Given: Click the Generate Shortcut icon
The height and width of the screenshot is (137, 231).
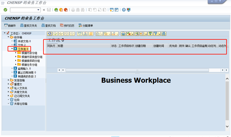Looking at the screenshot, I should [x=116, y=10].
